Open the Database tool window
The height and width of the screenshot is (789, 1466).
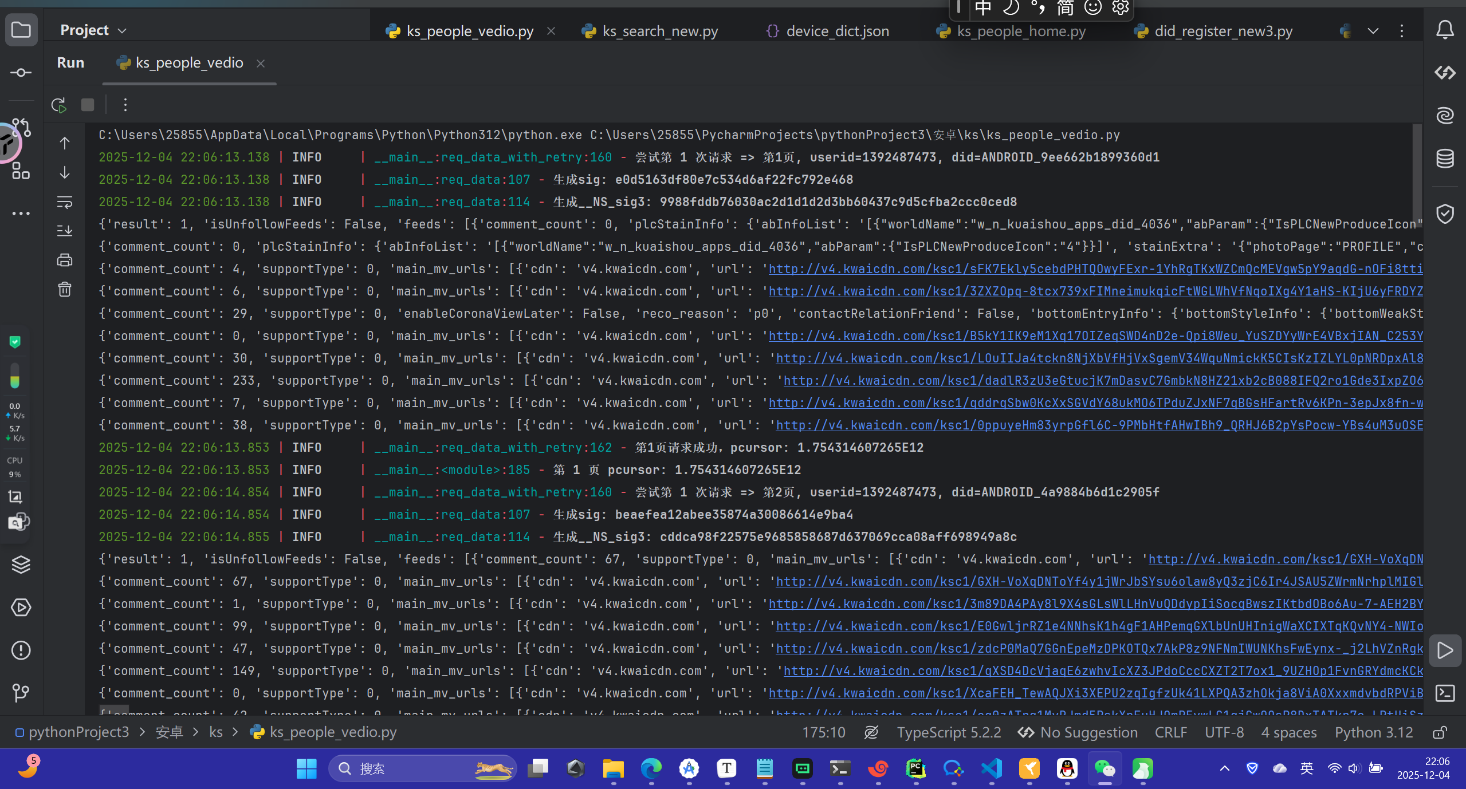pyautogui.click(x=1445, y=159)
